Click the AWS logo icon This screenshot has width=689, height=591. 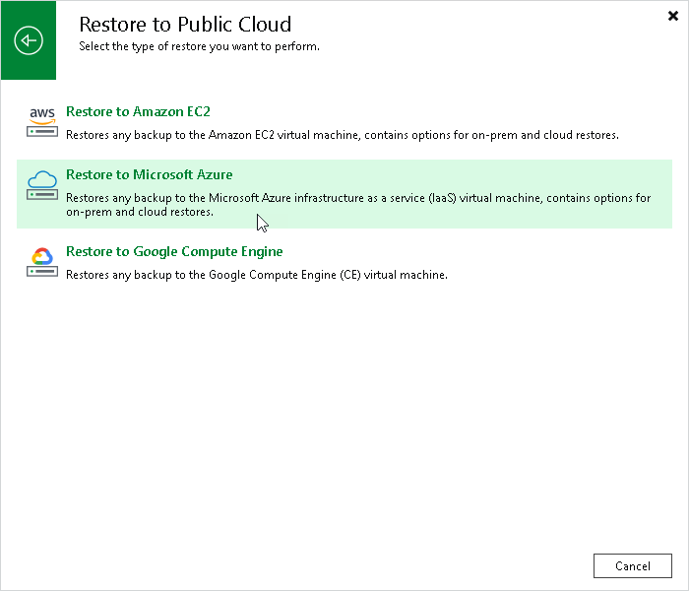click(42, 115)
